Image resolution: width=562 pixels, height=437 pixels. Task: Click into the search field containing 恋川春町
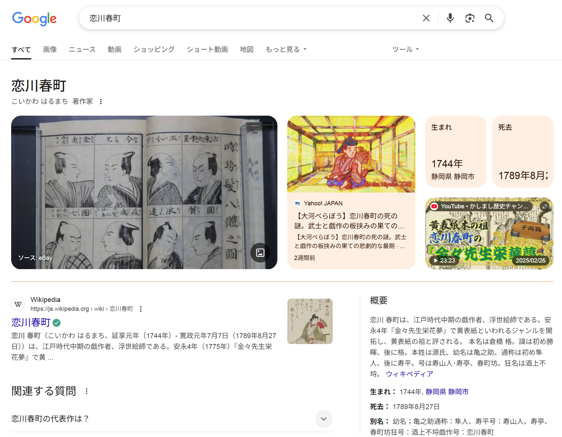click(x=250, y=18)
